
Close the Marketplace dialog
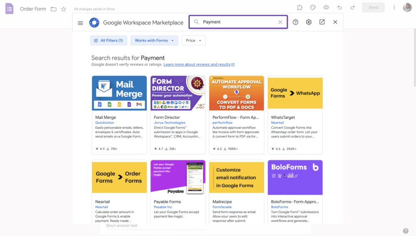coord(335,22)
